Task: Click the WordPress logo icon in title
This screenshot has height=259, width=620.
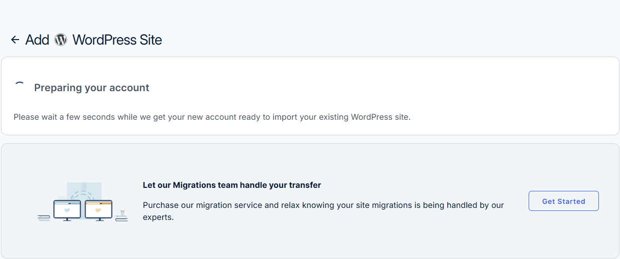Action: [x=61, y=40]
